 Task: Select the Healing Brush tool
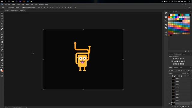tap(2, 29)
